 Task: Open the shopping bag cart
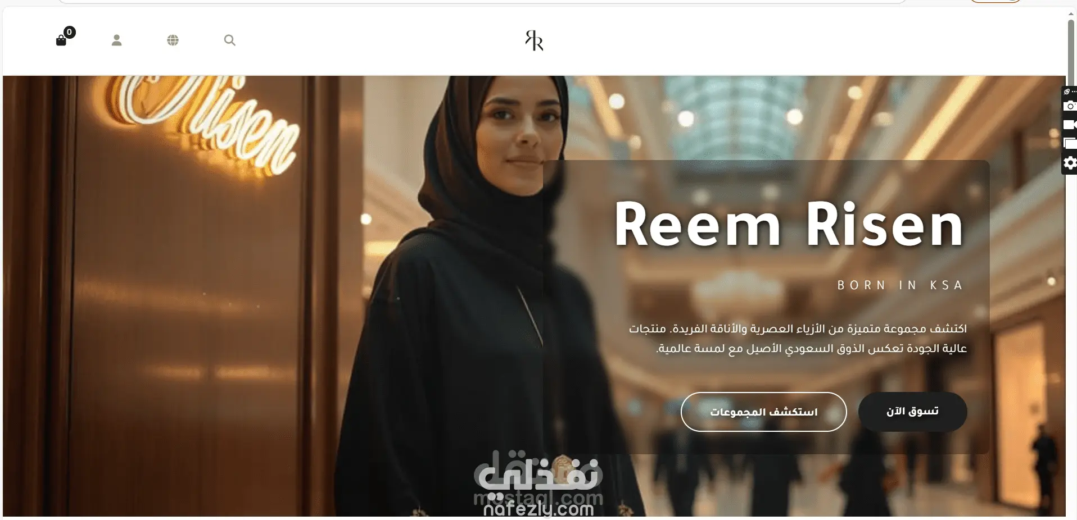pyautogui.click(x=61, y=40)
